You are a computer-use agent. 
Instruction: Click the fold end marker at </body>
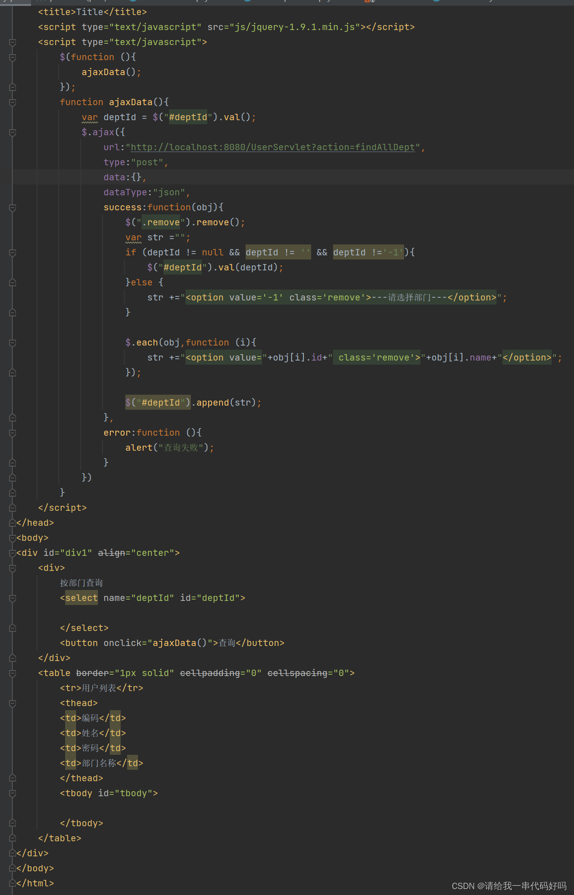coord(13,869)
